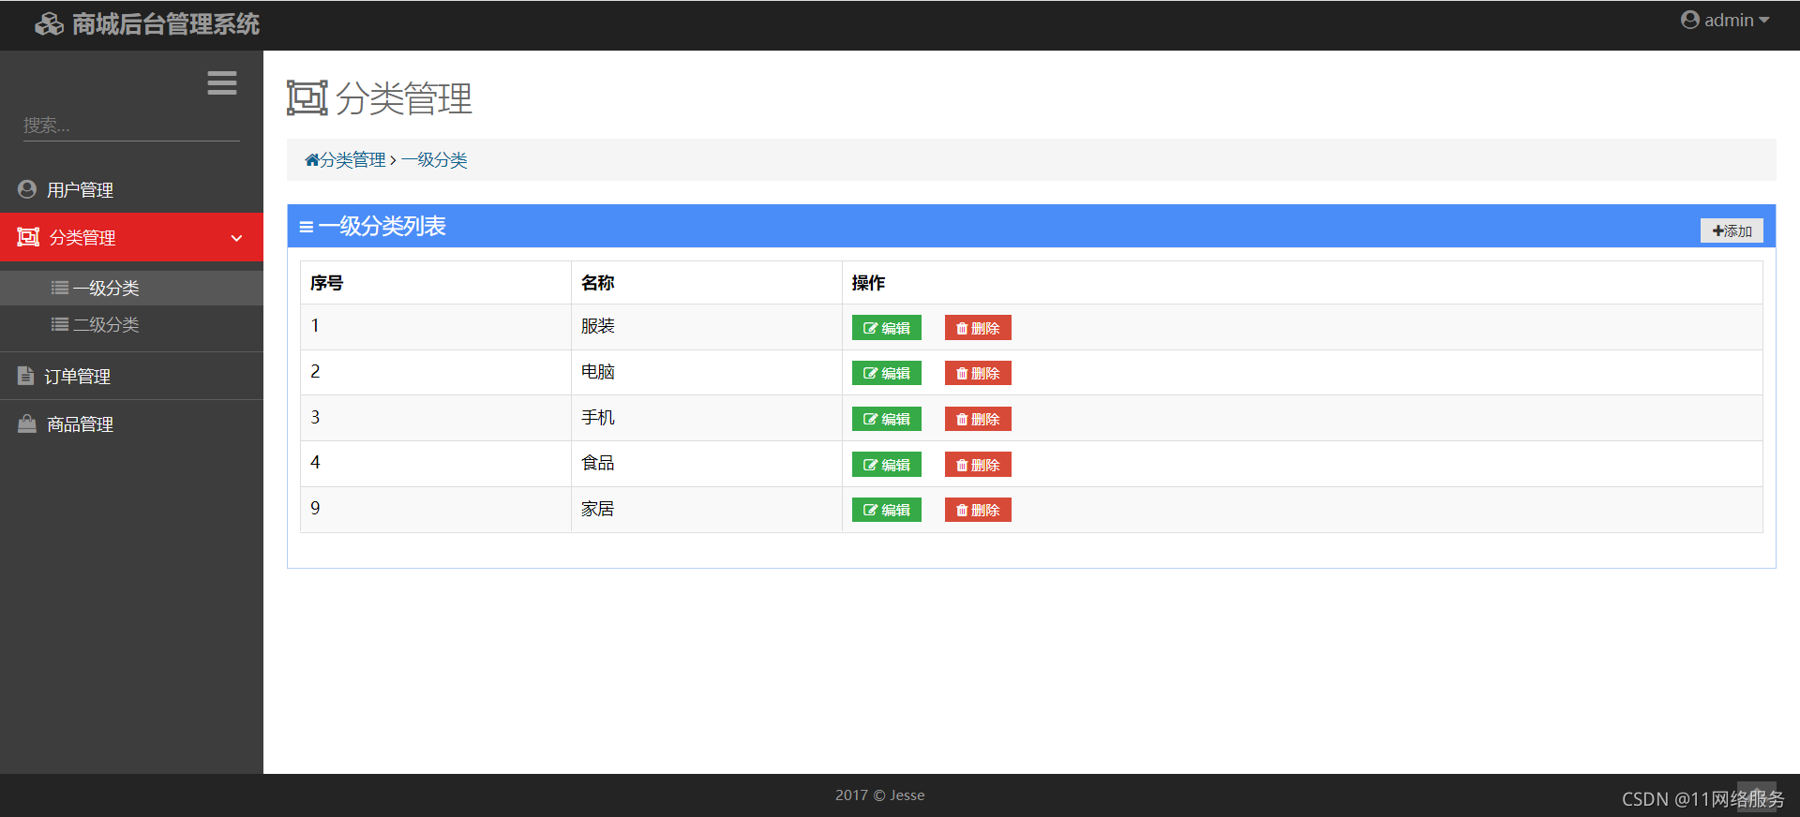Click 分类管理 breadcrumb link
Screen dimensions: 1800x817
click(352, 160)
